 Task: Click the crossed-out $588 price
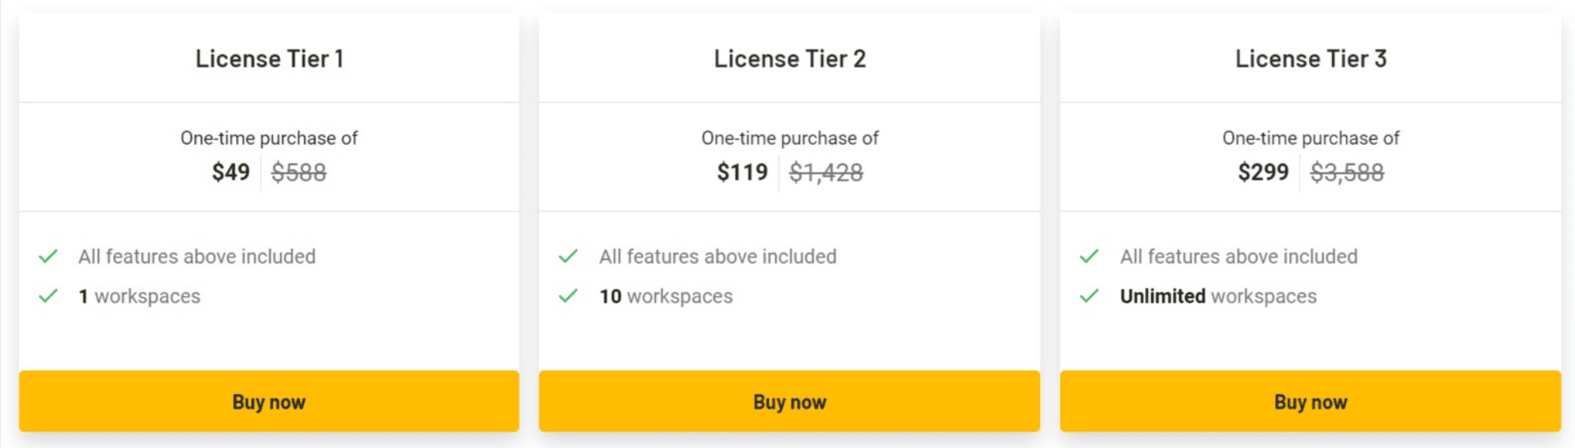pos(298,172)
